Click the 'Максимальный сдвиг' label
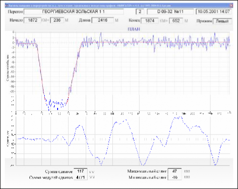The width and height of the screenshot is (238, 189). click(x=147, y=171)
